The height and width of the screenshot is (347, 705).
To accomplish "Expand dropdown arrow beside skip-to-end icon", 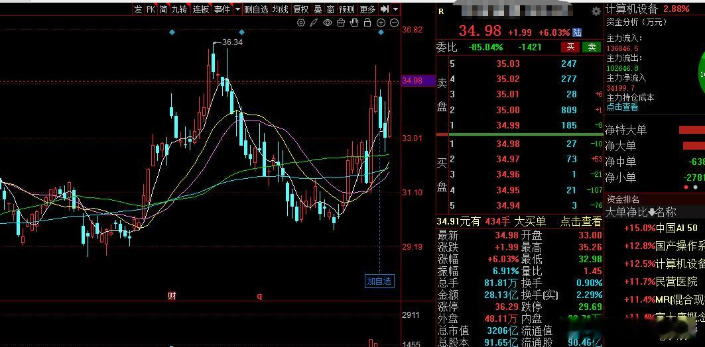I will (x=395, y=9).
